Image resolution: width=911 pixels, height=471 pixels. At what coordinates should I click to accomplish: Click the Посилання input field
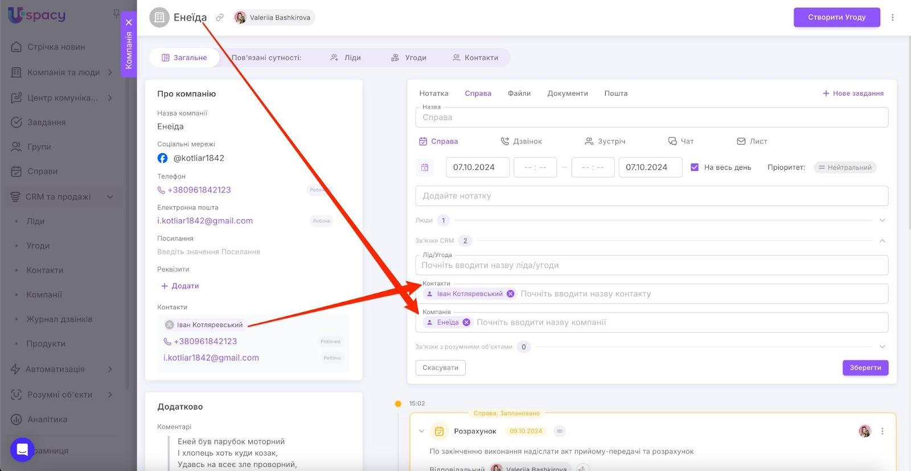pos(209,252)
